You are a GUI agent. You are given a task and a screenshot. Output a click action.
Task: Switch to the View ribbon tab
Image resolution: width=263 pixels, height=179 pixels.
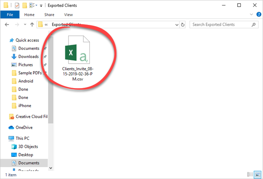68,15
